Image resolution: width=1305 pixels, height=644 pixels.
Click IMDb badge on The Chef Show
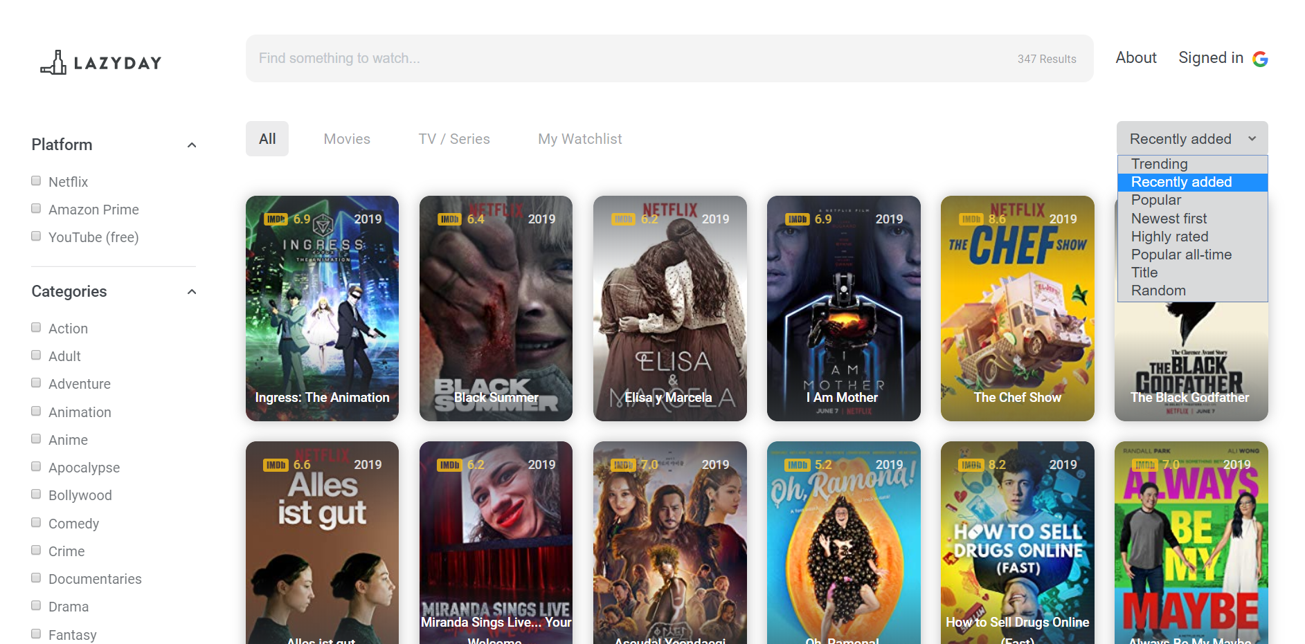(971, 219)
